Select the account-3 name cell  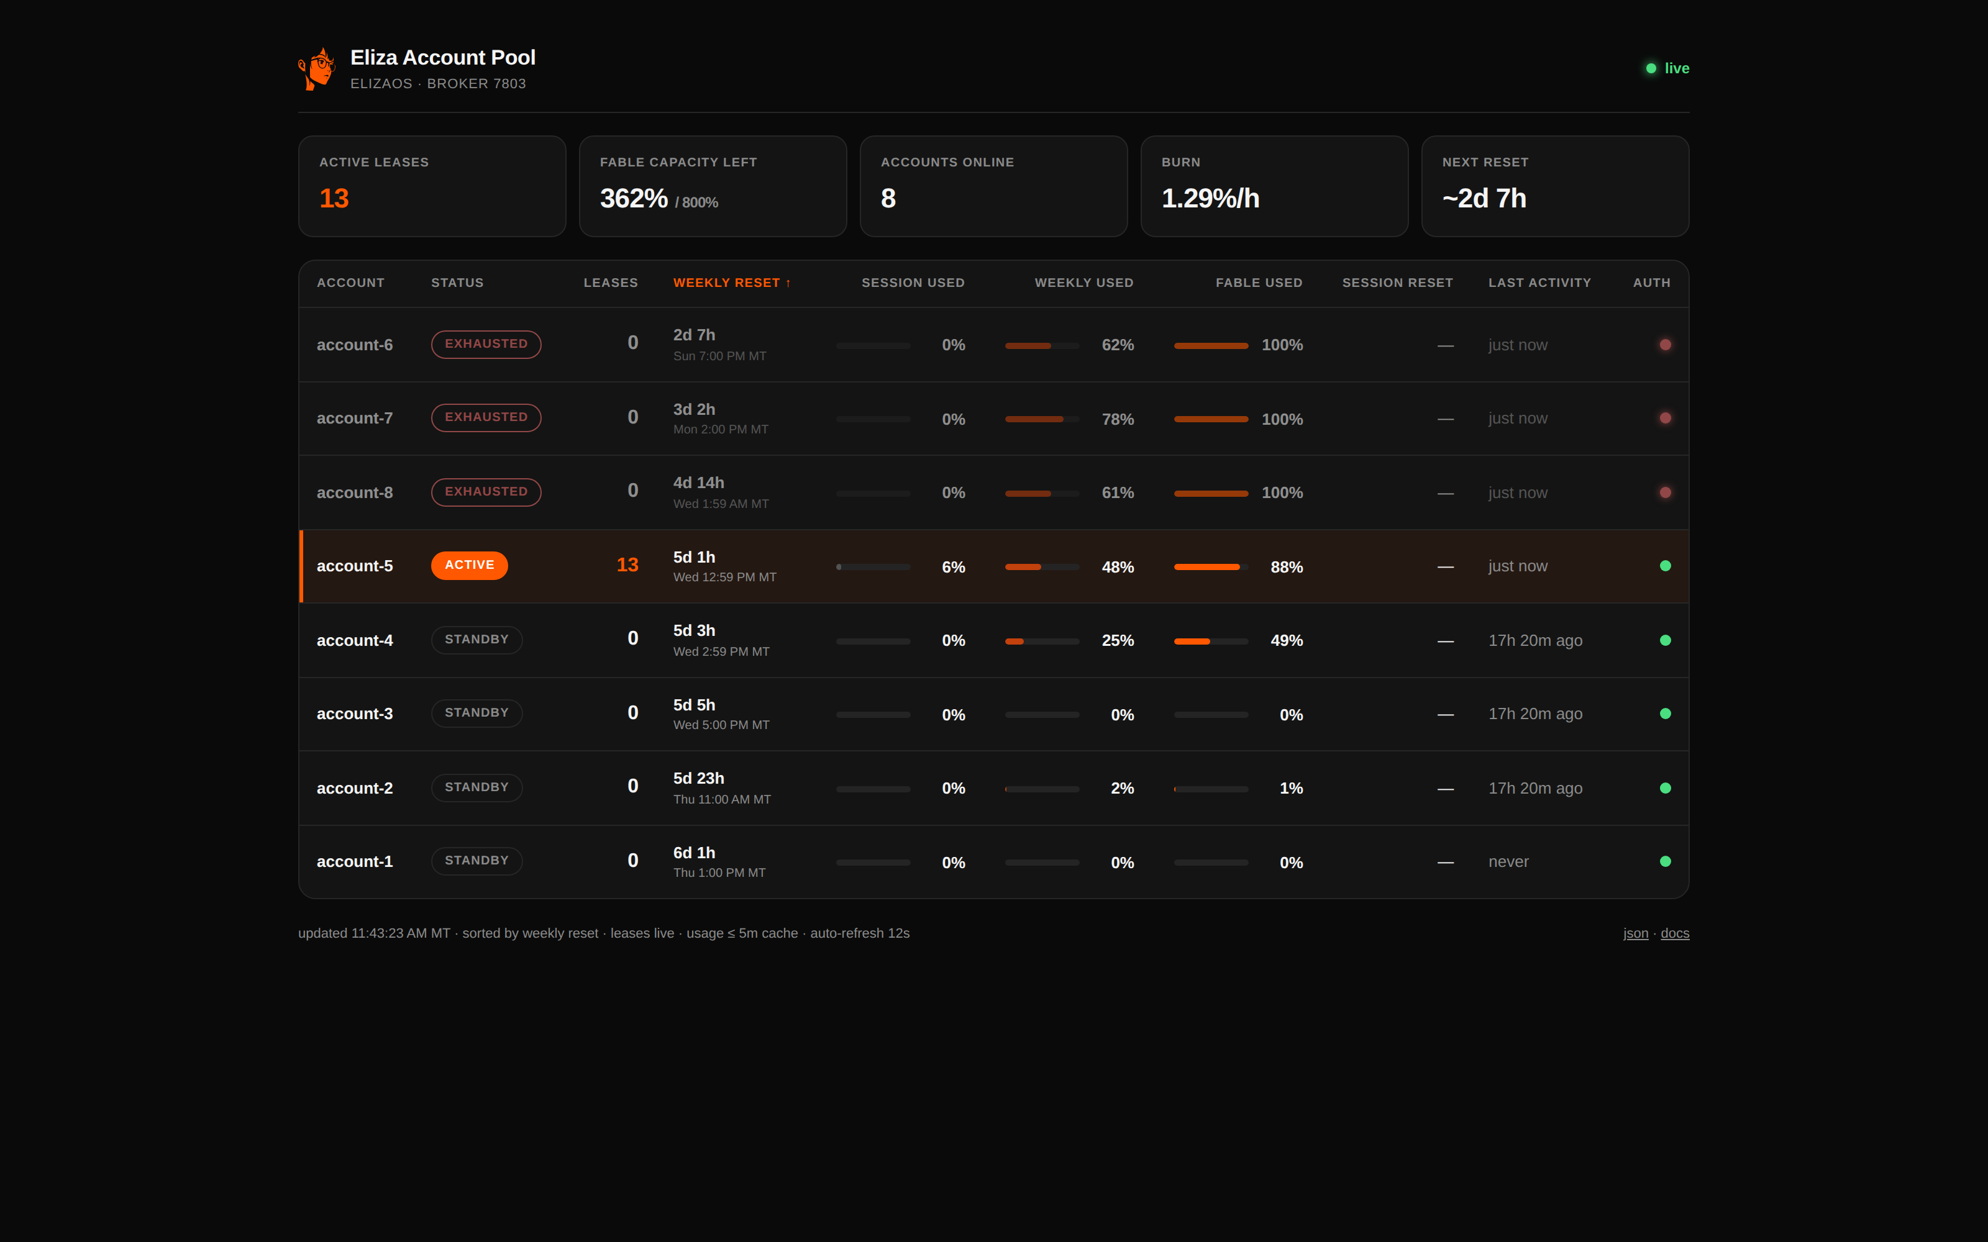tap(355, 714)
